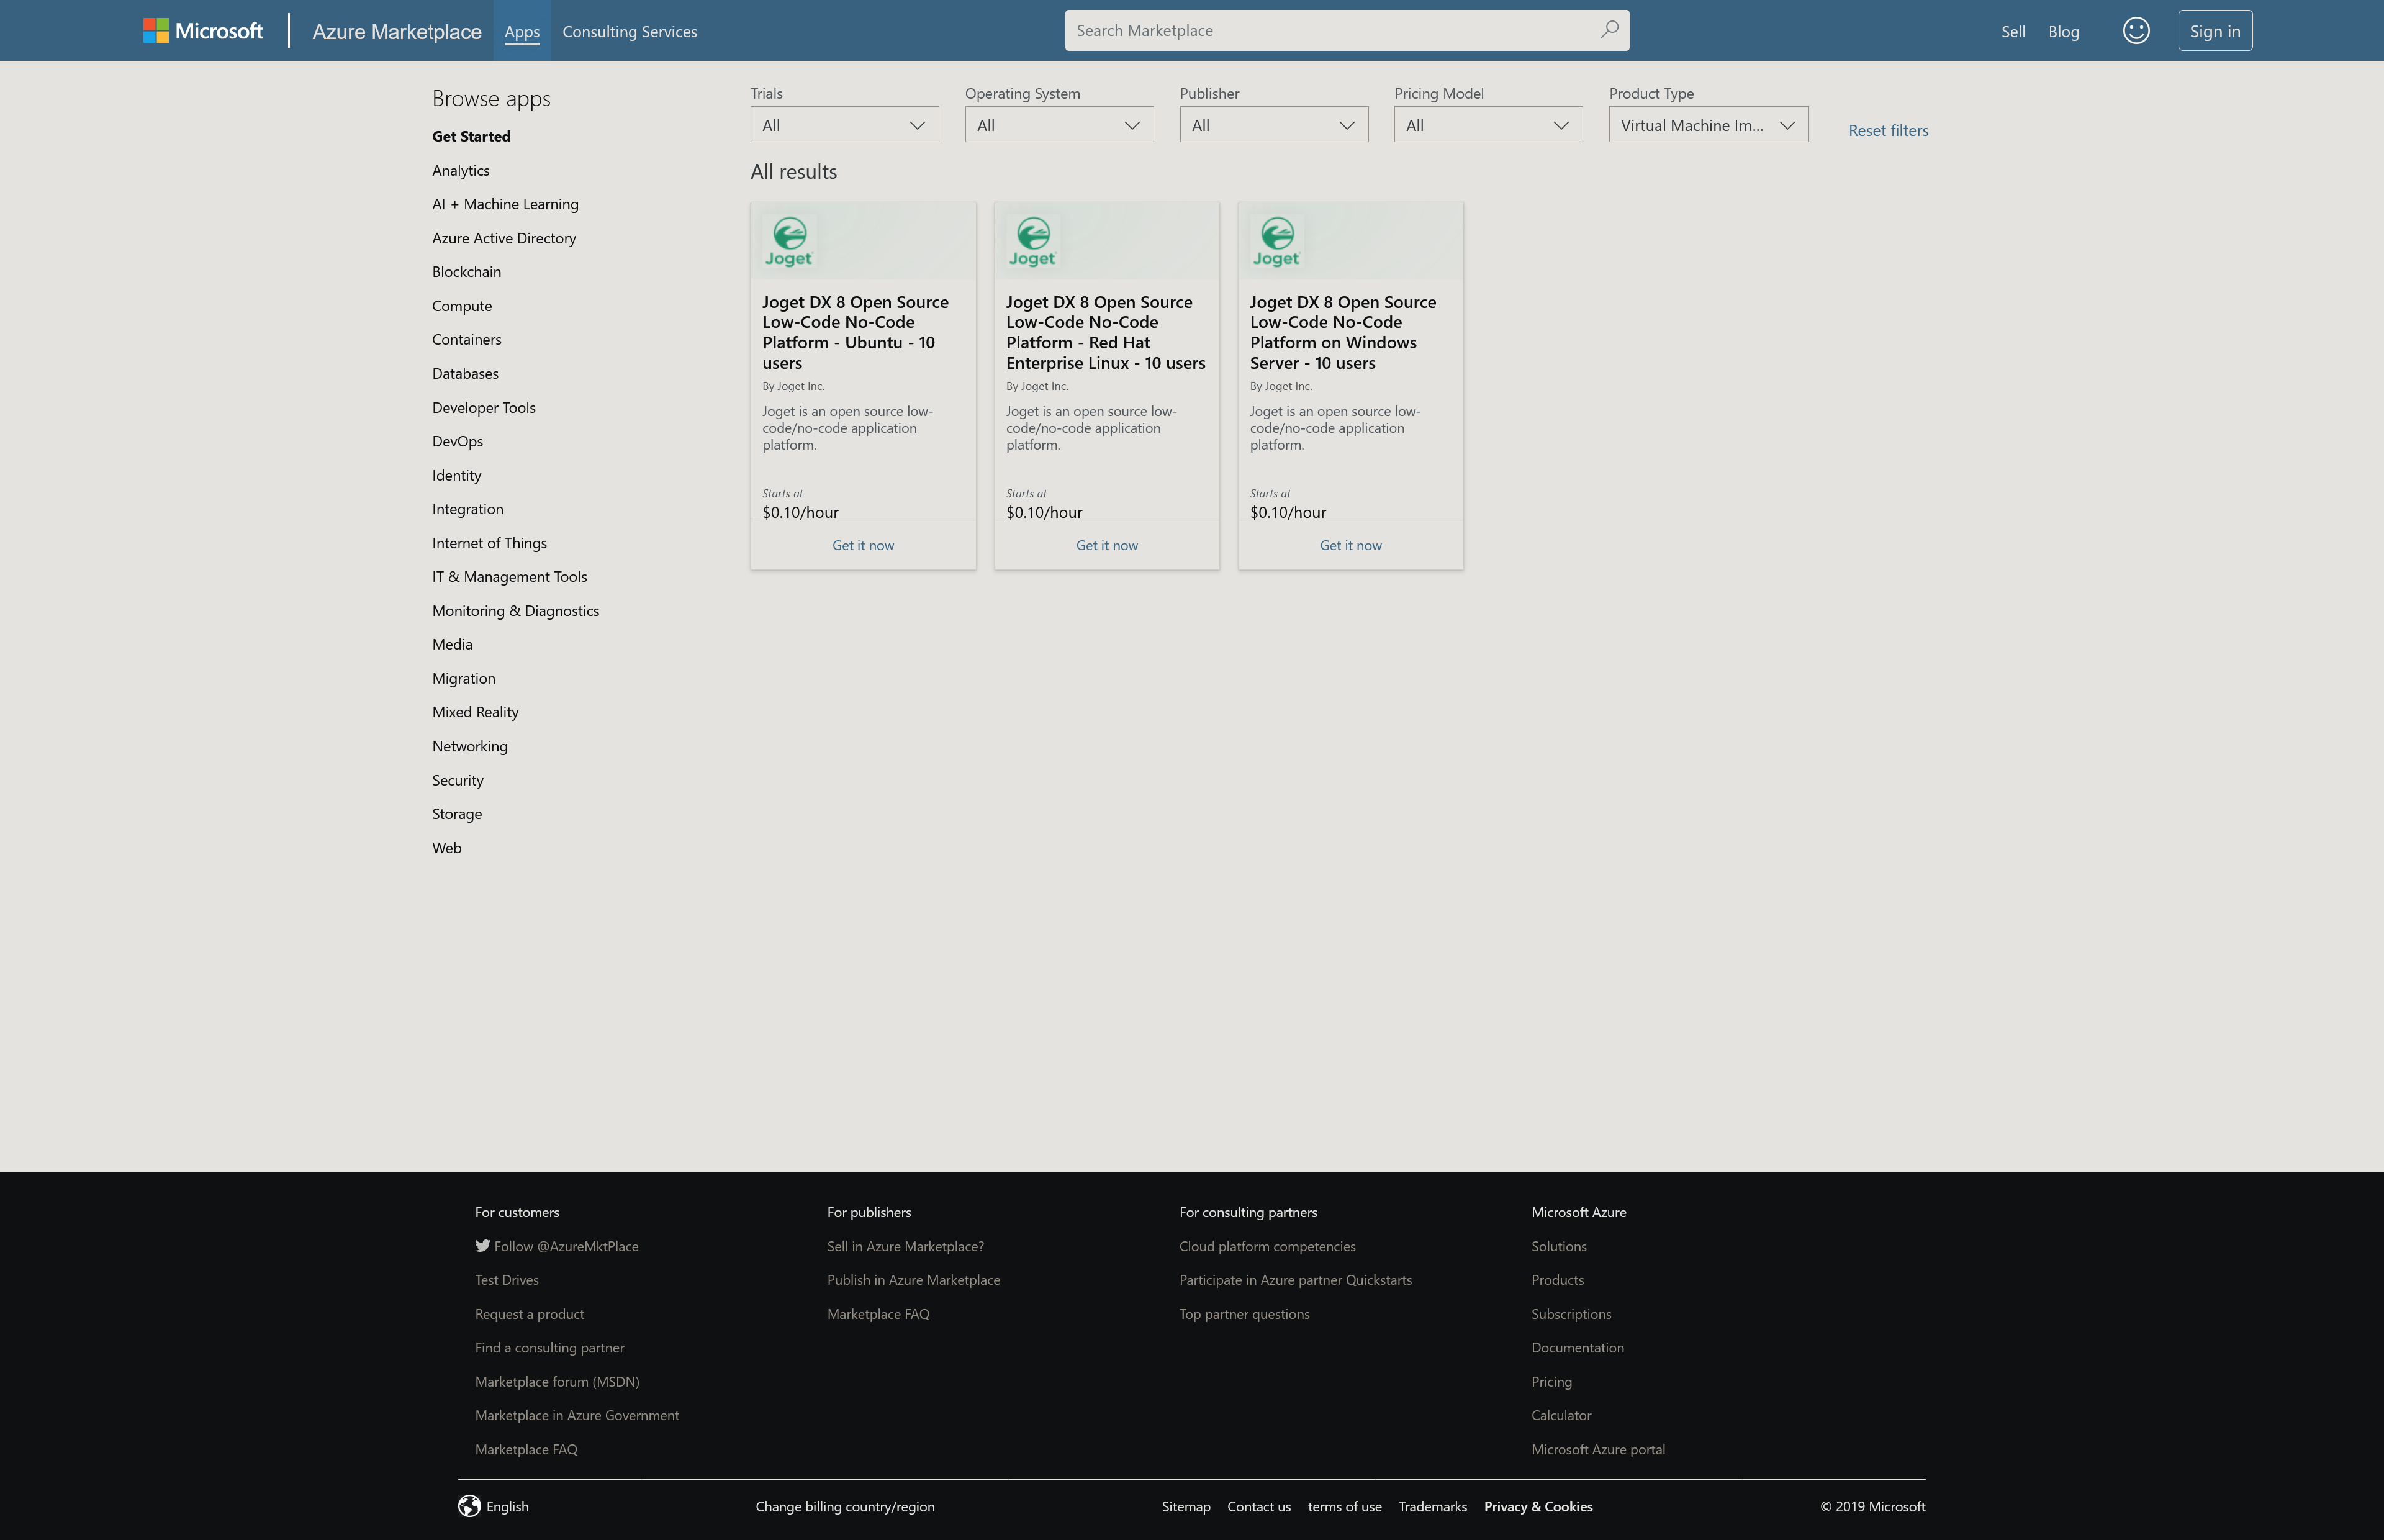The height and width of the screenshot is (1540, 2384).
Task: Browse the Databases category
Action: [x=465, y=373]
